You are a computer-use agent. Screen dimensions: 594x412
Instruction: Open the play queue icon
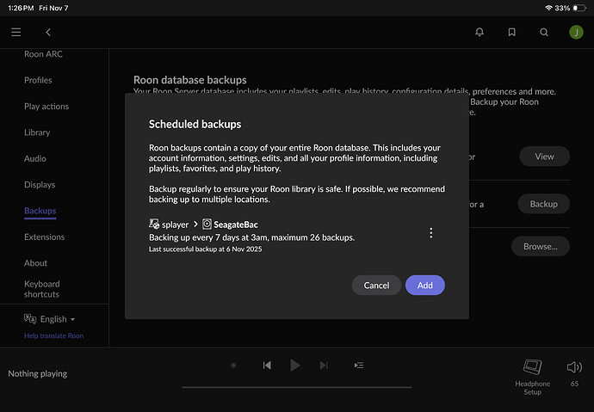point(358,366)
